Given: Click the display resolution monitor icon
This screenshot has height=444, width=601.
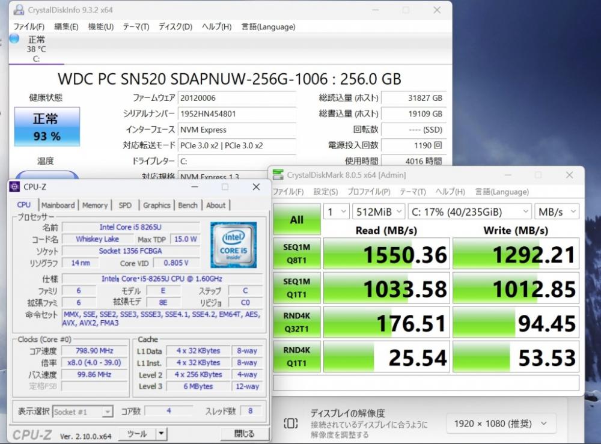Looking at the screenshot, I should coord(290,424).
